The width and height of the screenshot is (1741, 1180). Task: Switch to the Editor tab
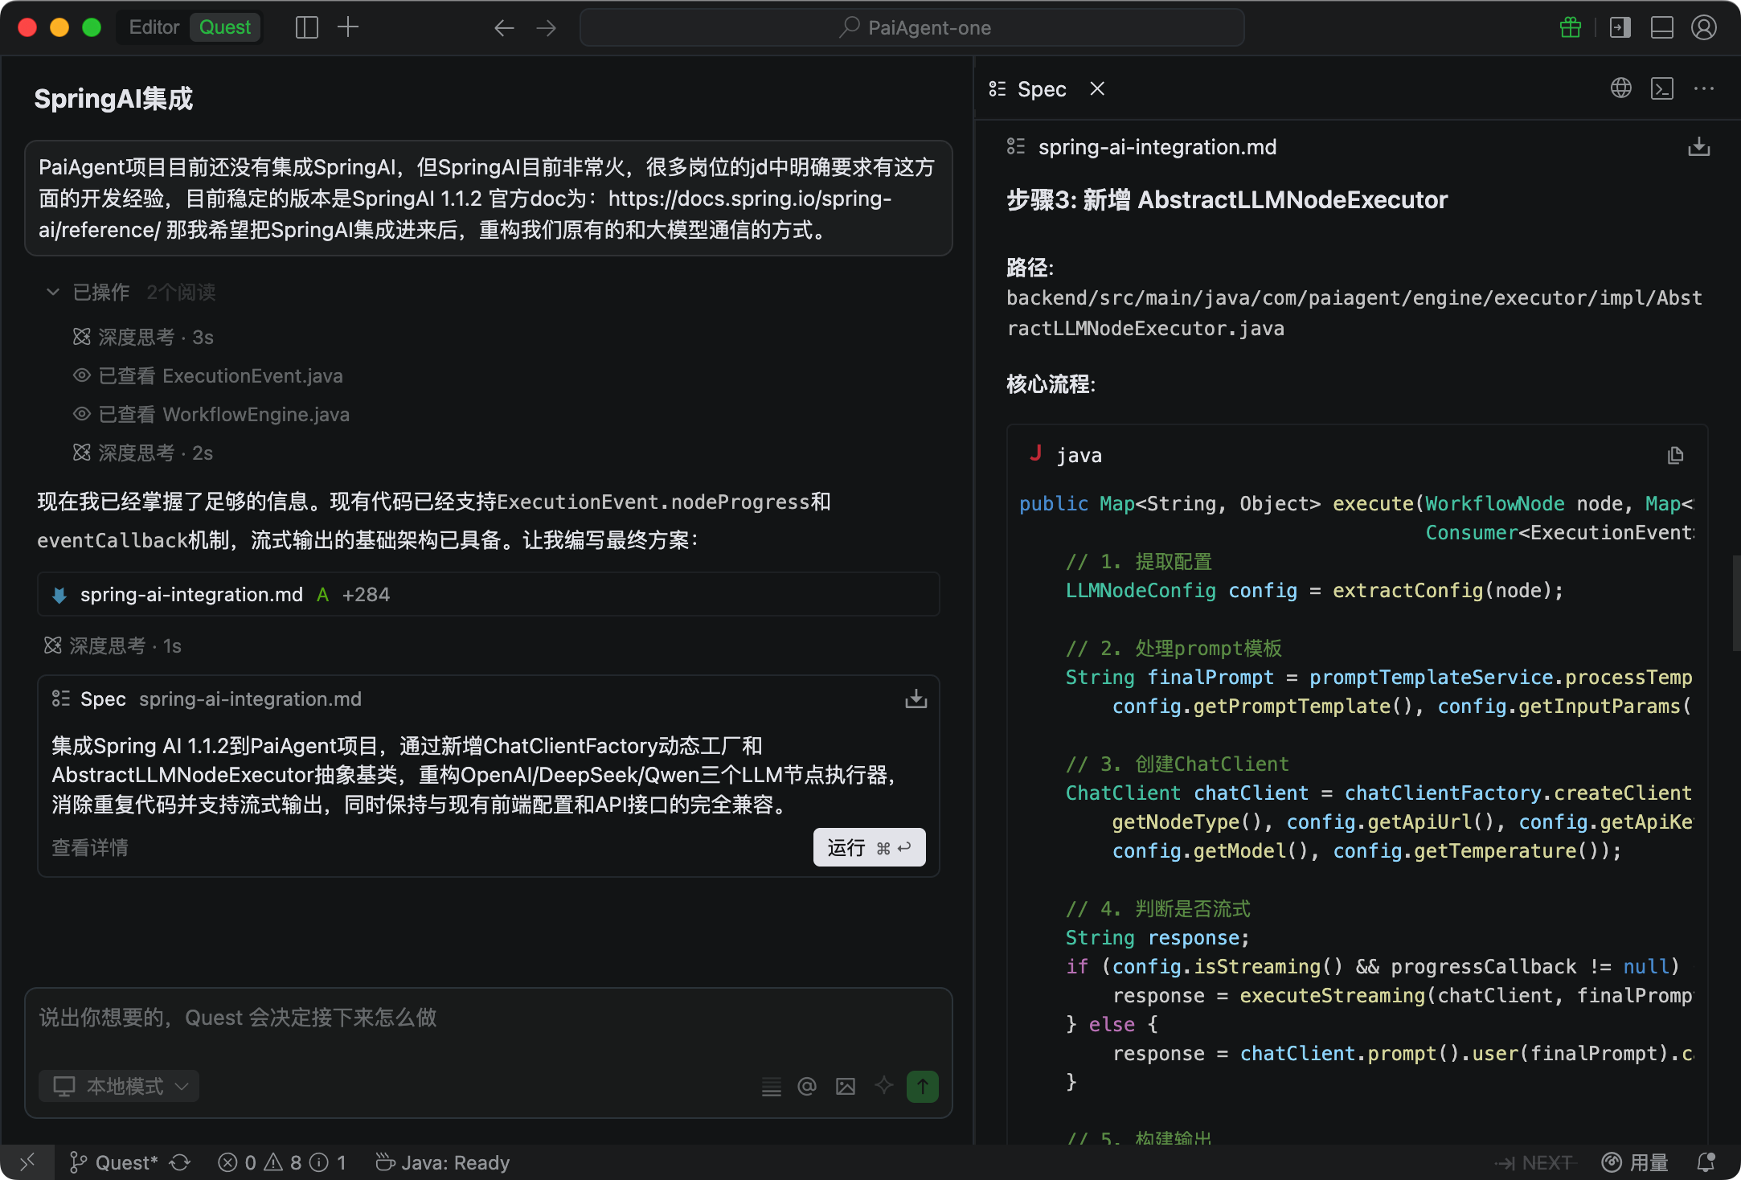(x=154, y=27)
